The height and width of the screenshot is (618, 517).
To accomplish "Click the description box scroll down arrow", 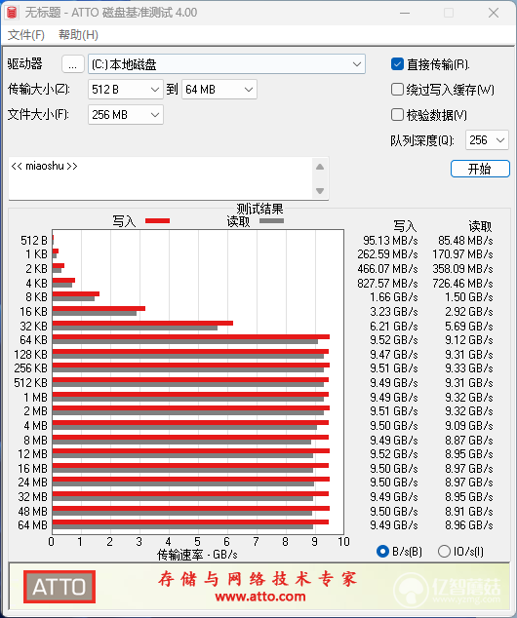I will [320, 191].
